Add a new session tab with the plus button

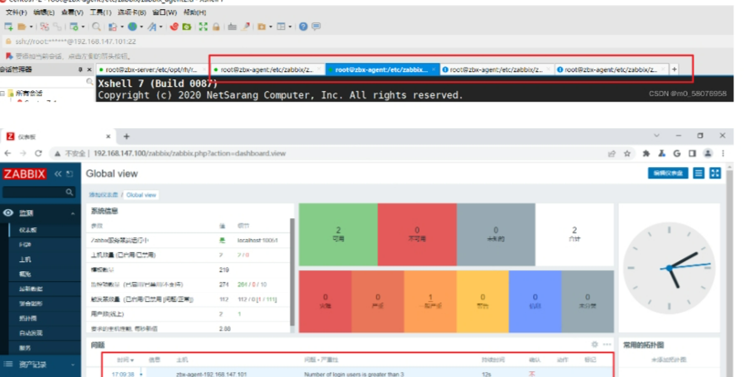click(675, 69)
